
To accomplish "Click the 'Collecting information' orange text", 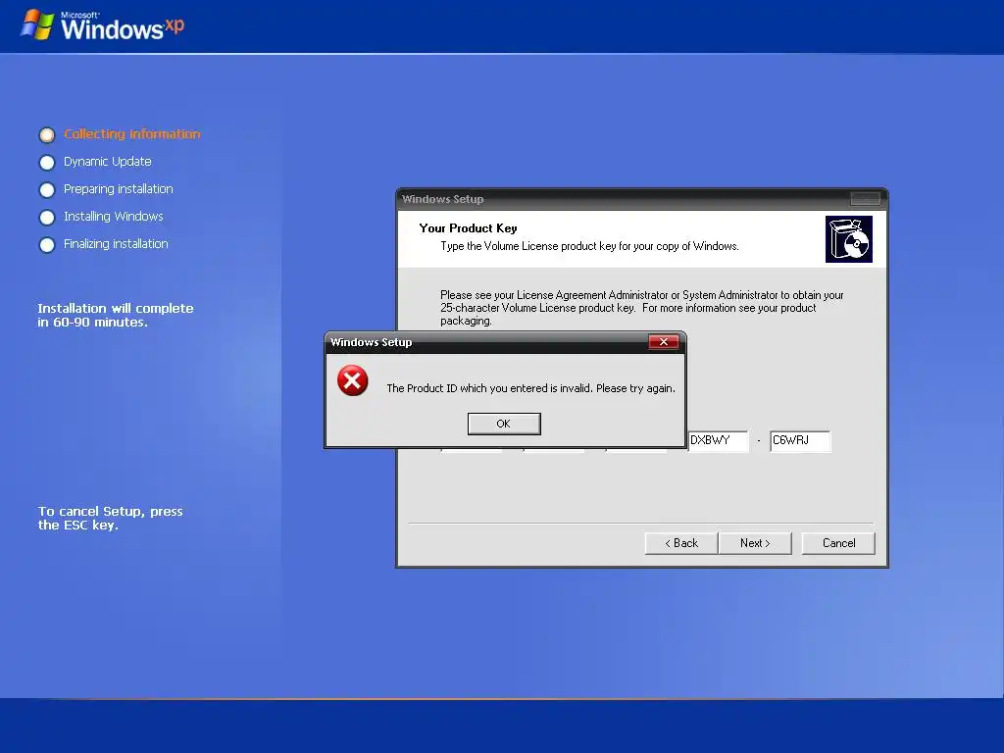I will click(132, 133).
